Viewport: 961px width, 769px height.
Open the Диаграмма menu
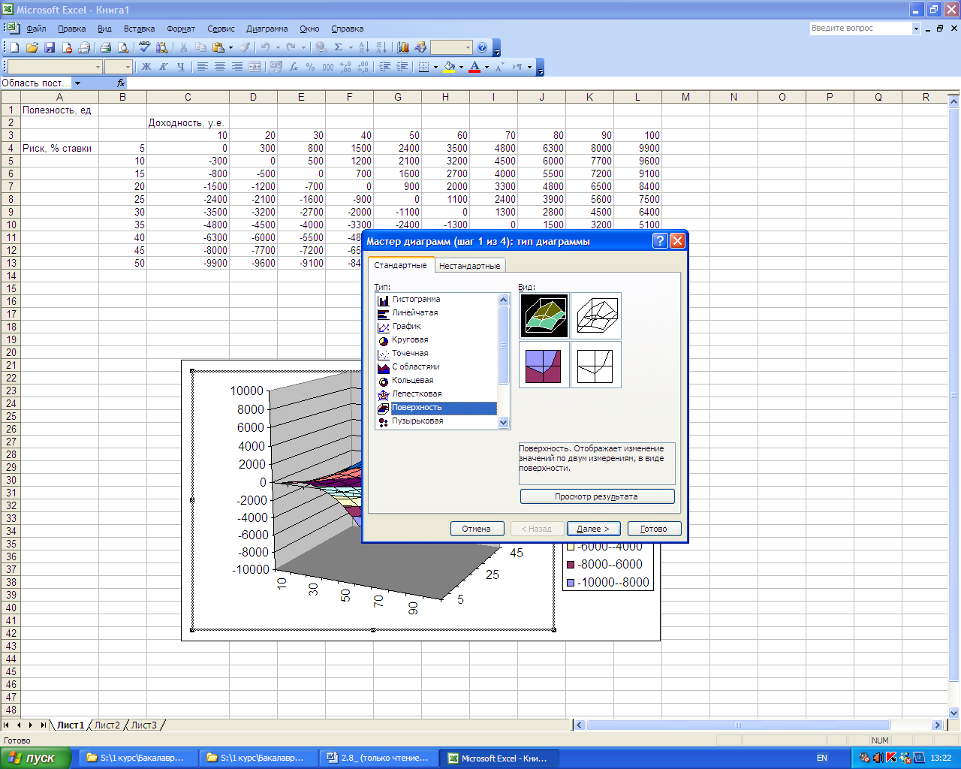point(267,29)
